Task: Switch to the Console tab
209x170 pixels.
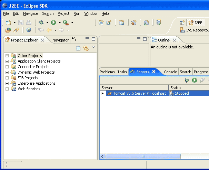Action: click(170, 72)
